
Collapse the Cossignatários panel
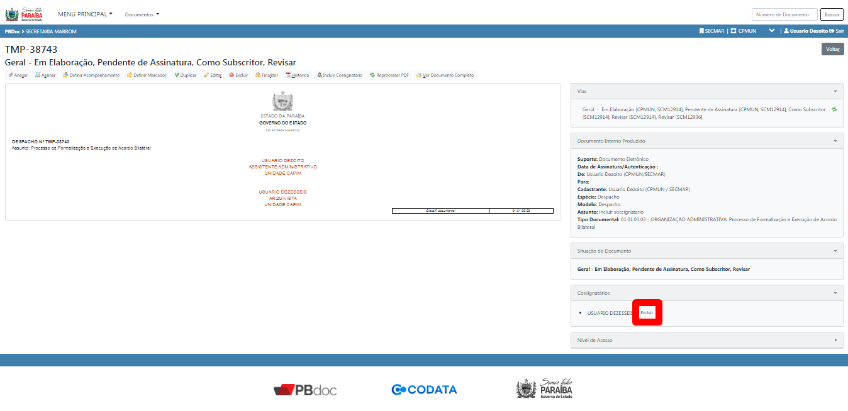click(x=835, y=293)
